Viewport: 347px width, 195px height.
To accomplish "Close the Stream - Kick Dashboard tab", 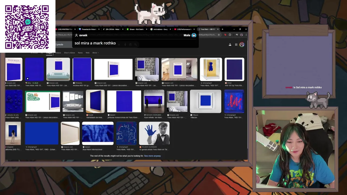I will point(147,29).
